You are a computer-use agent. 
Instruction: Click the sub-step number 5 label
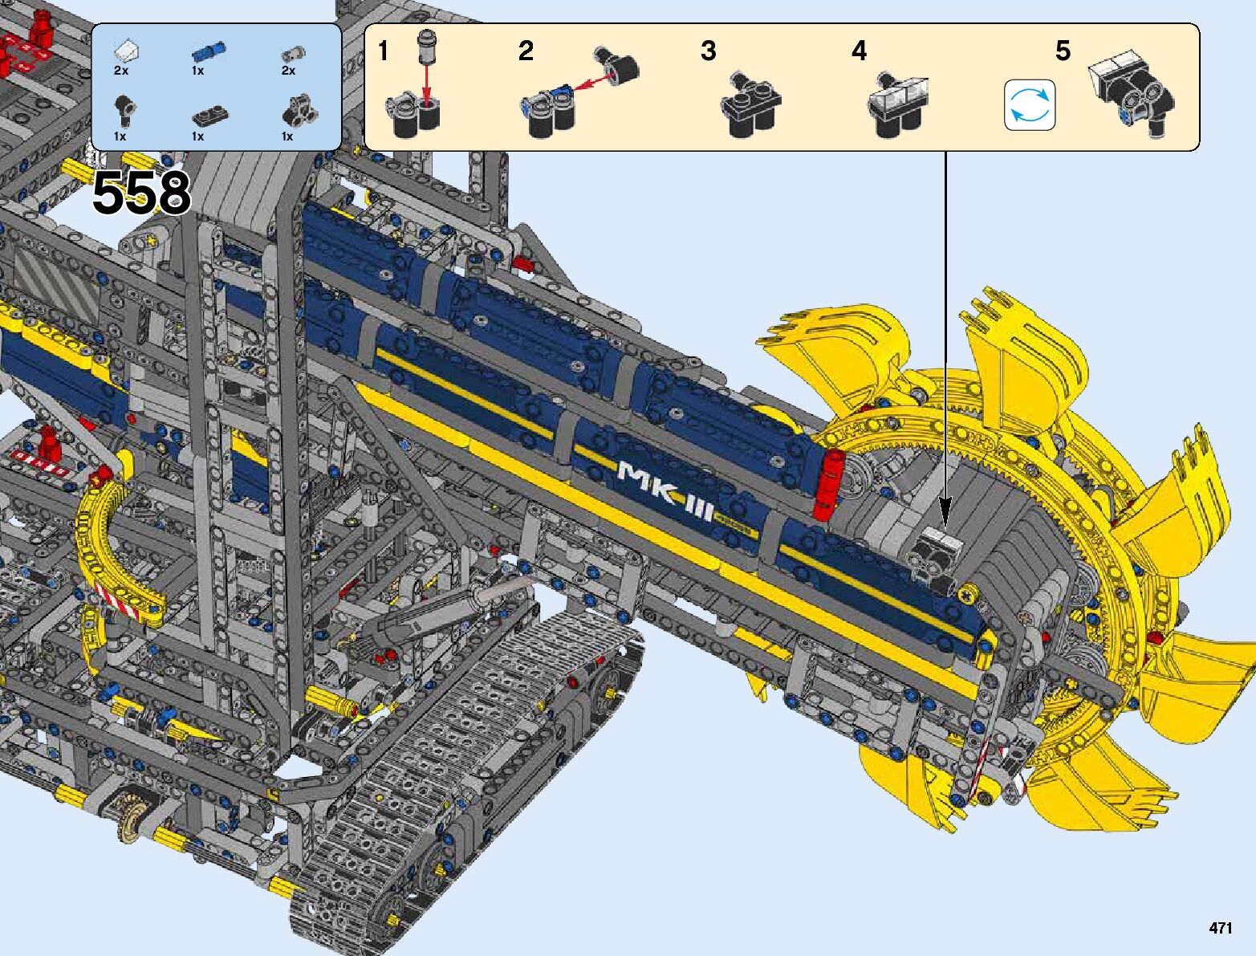tap(1063, 51)
